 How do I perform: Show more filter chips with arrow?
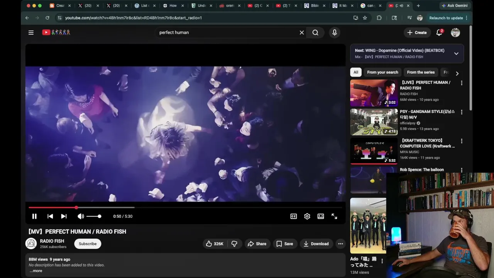457,73
